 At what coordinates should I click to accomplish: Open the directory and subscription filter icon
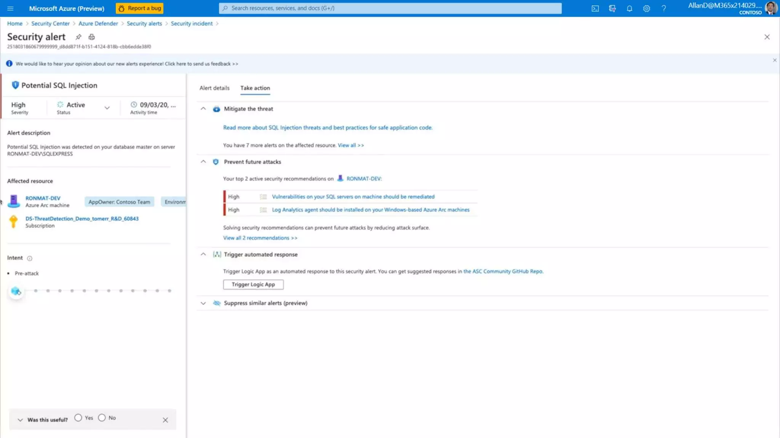pyautogui.click(x=612, y=8)
